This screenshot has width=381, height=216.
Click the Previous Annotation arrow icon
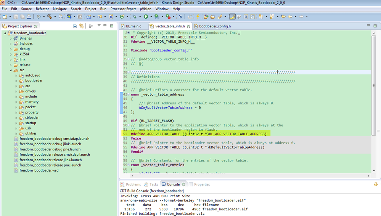point(272,16)
